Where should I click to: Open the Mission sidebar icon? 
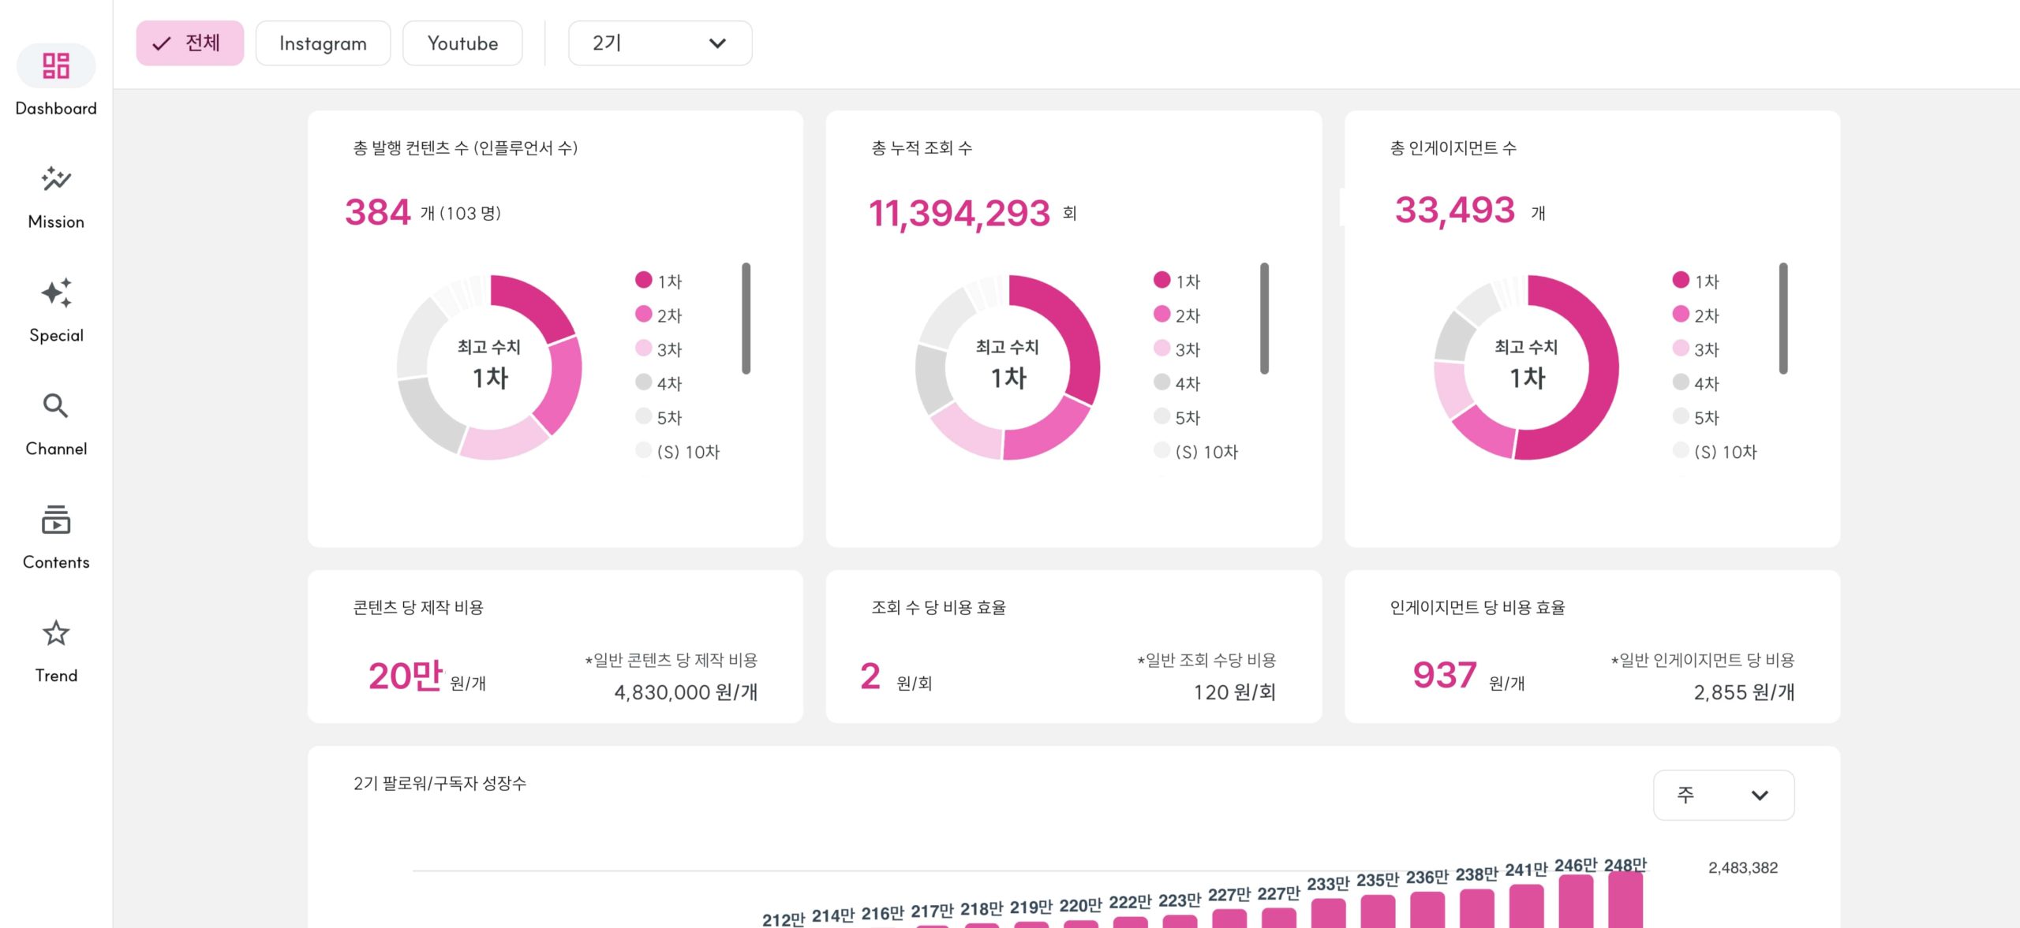click(x=56, y=180)
